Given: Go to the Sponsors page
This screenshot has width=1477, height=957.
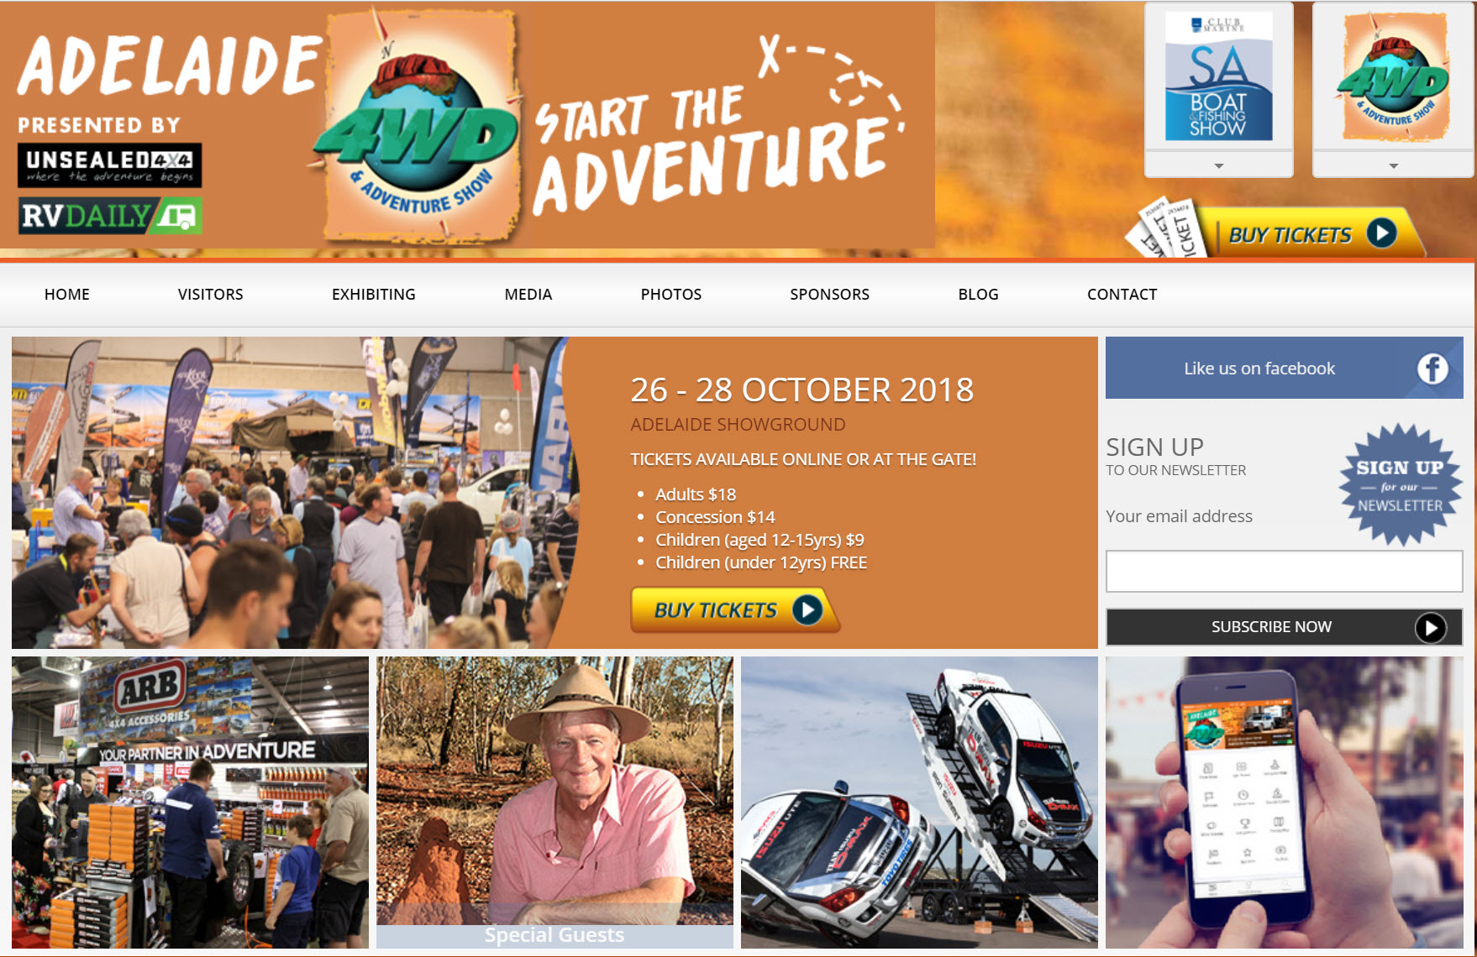Looking at the screenshot, I should [x=829, y=294].
